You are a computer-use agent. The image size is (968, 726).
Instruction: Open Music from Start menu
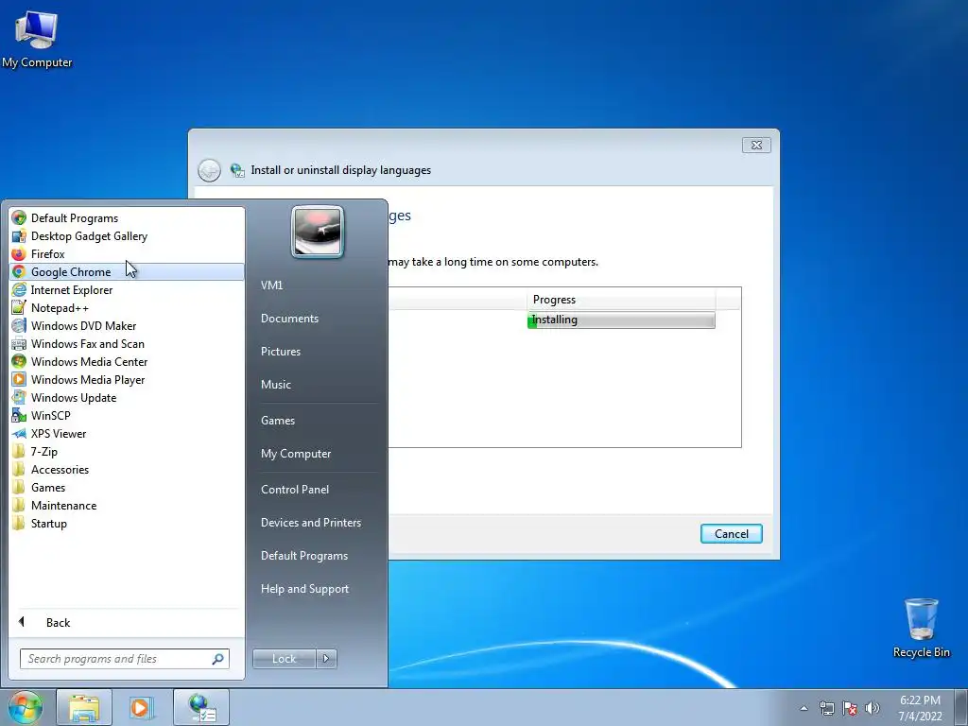(316, 384)
